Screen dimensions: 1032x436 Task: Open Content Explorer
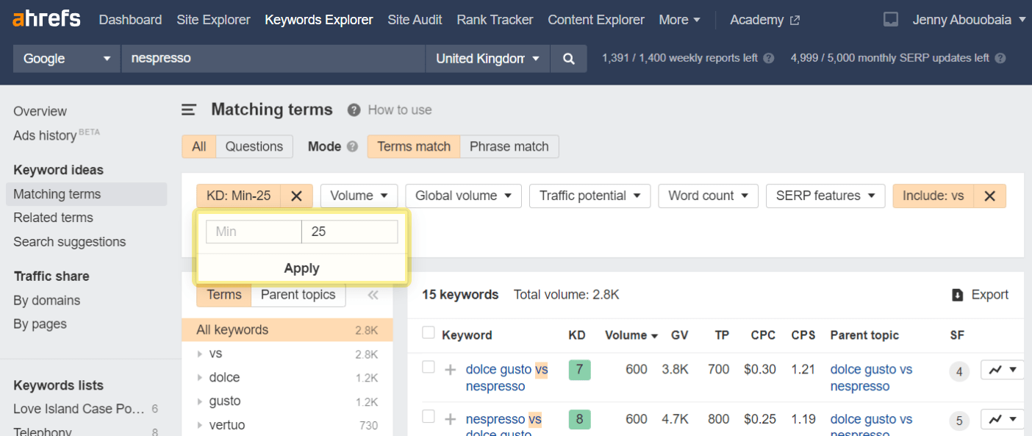point(596,20)
